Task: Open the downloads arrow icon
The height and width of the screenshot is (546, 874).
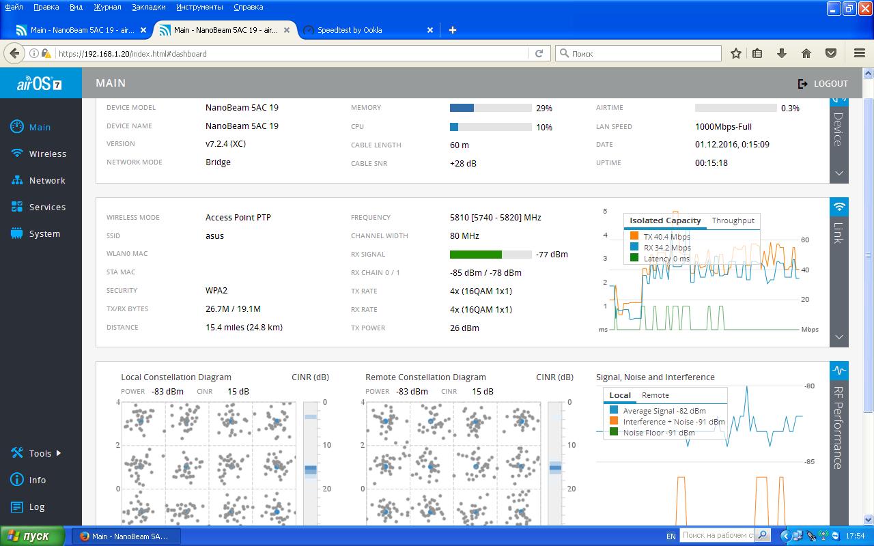Action: pyautogui.click(x=782, y=53)
